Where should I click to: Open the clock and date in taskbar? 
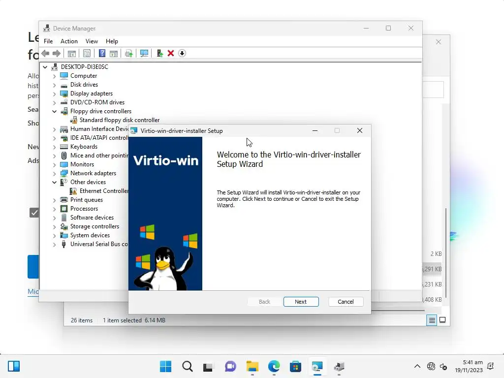click(469, 366)
